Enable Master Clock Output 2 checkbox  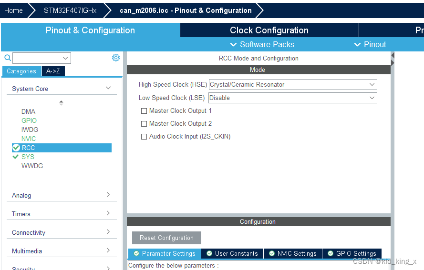click(x=144, y=124)
